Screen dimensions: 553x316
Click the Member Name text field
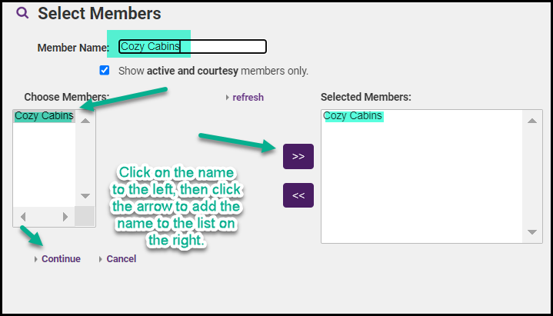192,47
